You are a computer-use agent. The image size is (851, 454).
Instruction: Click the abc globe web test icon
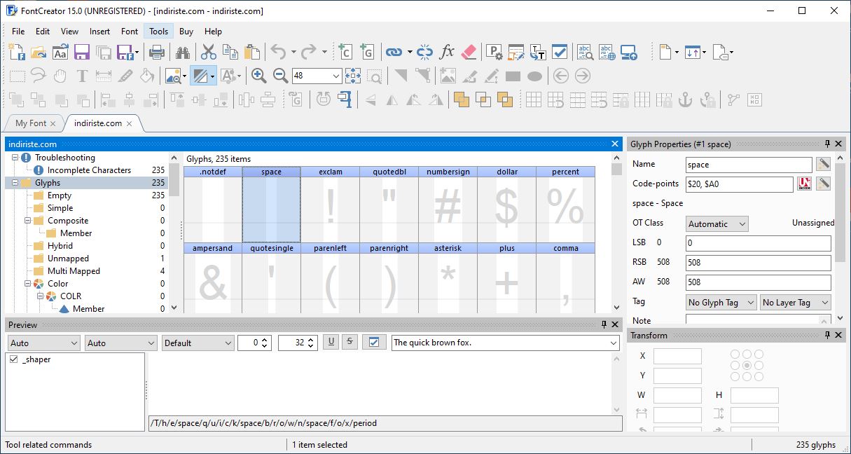click(607, 52)
